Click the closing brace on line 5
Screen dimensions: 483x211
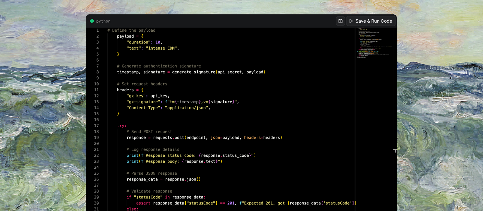tap(118, 54)
